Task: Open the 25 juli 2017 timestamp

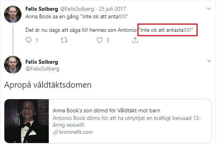Action: pyautogui.click(x=112, y=9)
